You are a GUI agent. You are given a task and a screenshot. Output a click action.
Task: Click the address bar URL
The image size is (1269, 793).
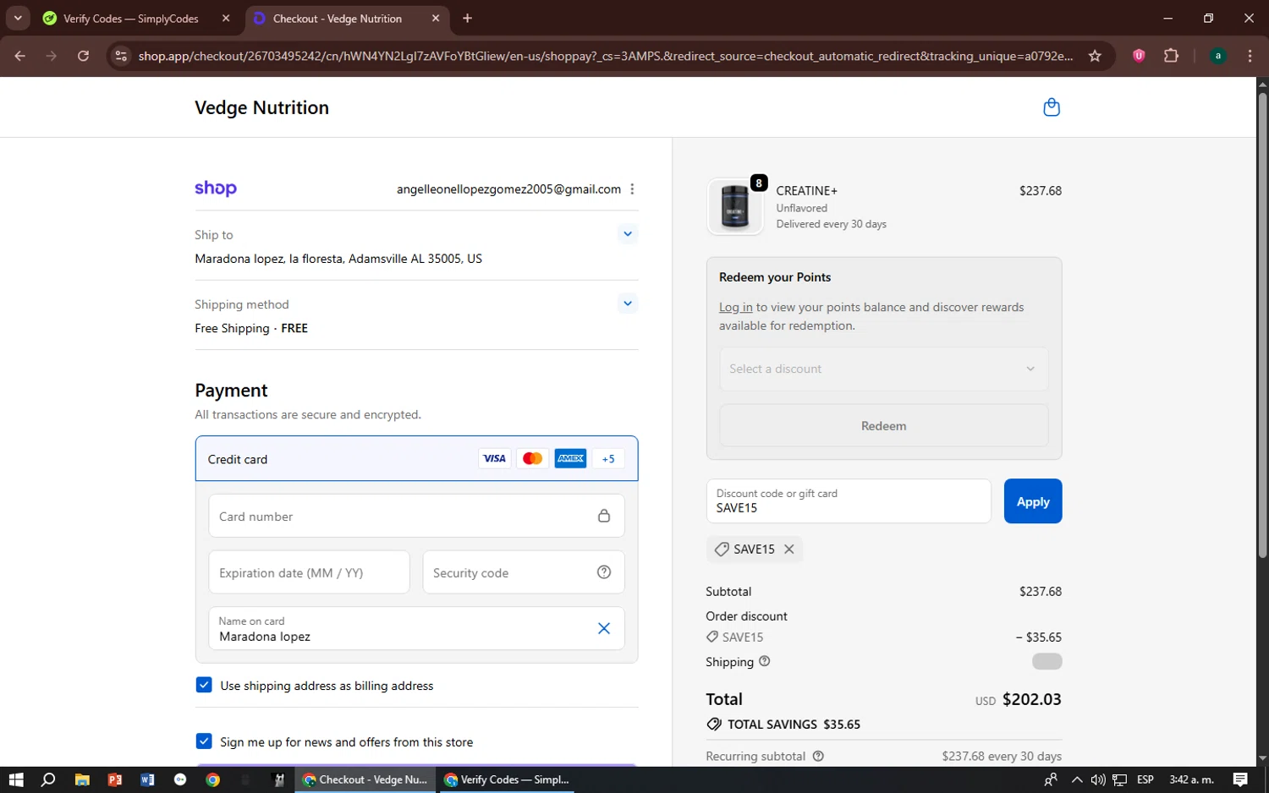pos(605,56)
